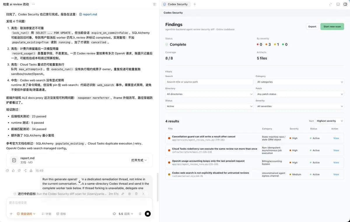View the OpenAI usage accounting finding
Viewport: 350px width, 222px height.
pos(336,162)
